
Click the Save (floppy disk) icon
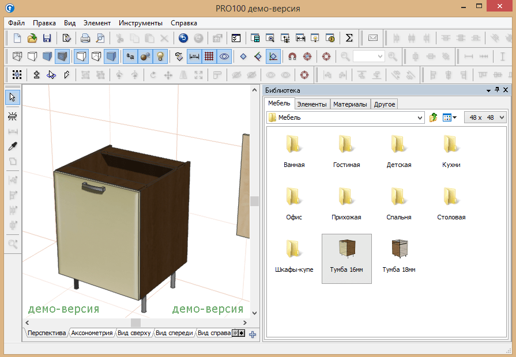pyautogui.click(x=47, y=39)
